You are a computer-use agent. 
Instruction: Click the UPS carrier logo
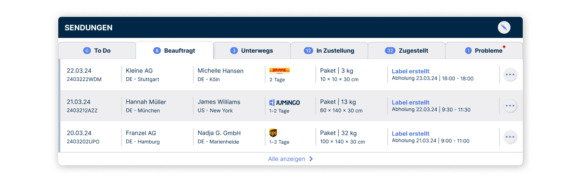[273, 133]
